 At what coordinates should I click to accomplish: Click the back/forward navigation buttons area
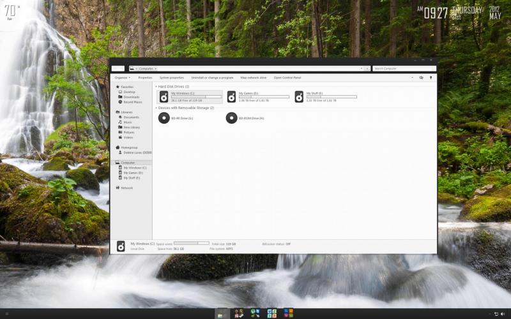pyautogui.click(x=118, y=69)
